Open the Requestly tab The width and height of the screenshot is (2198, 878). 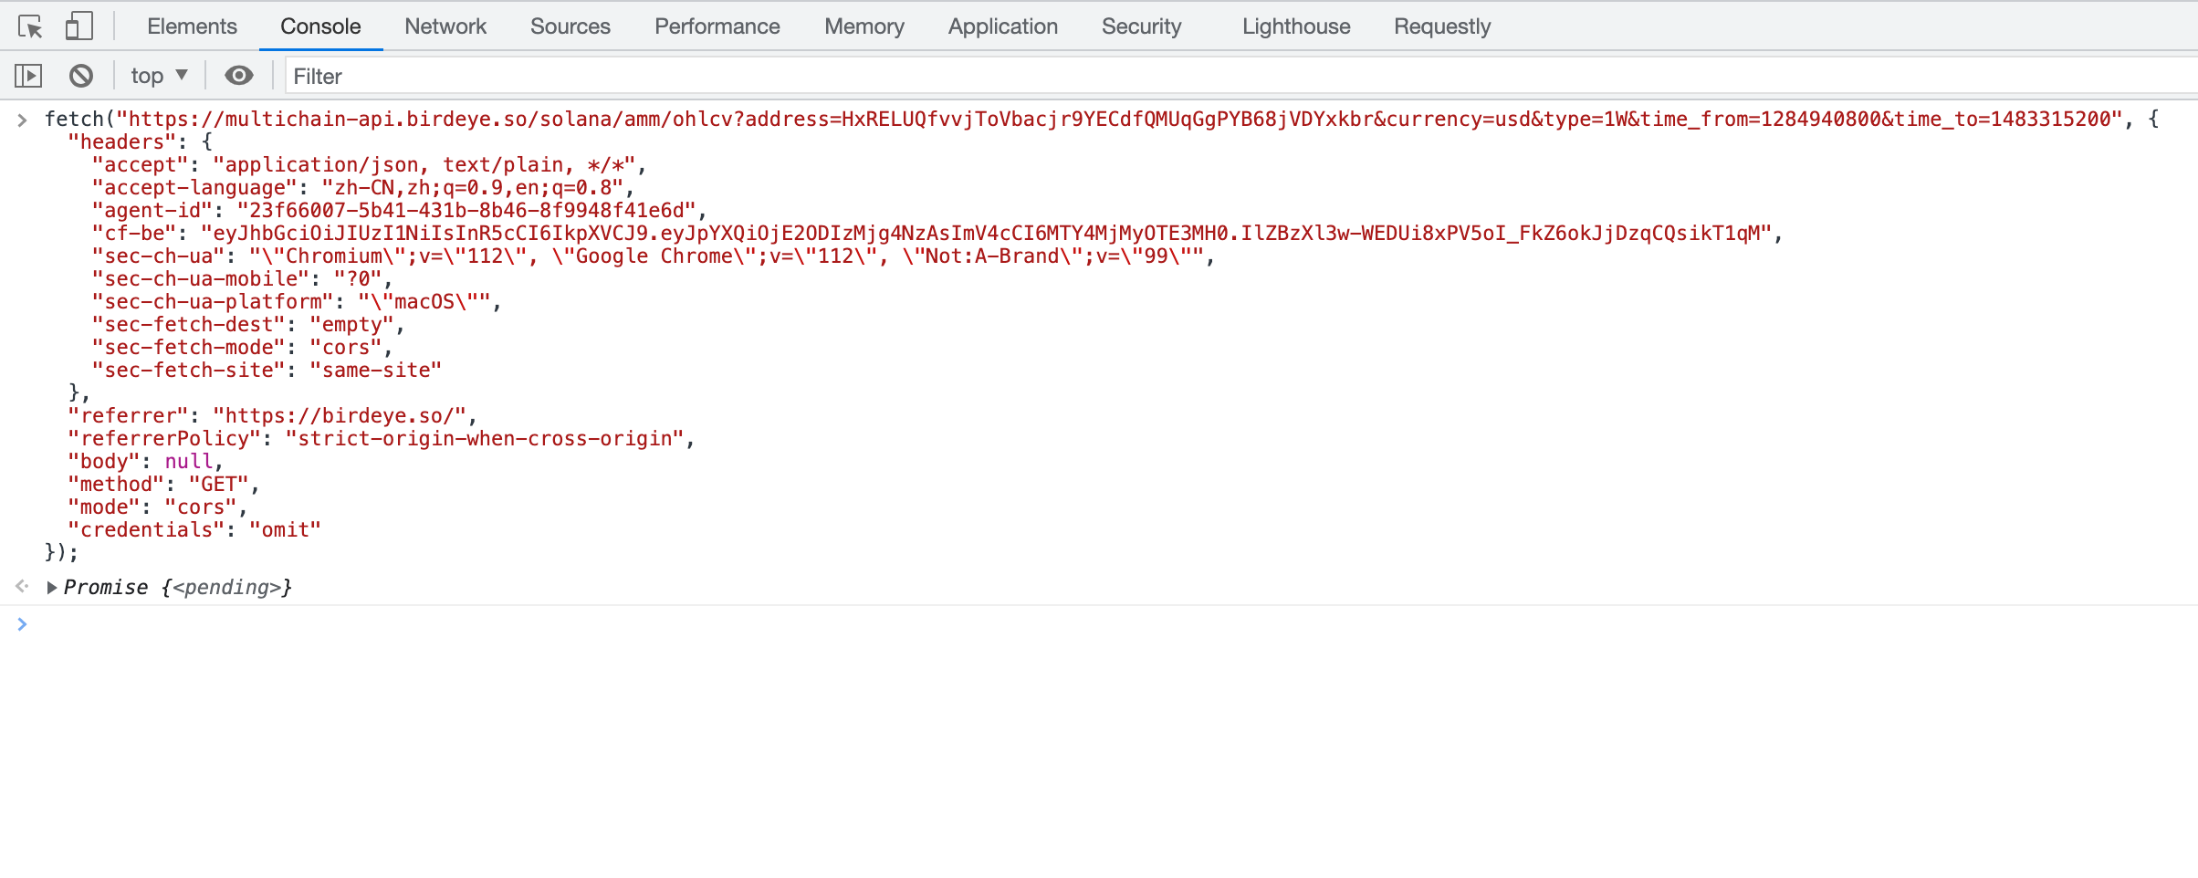1441,27
